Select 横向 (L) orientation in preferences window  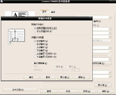coord(97,21)
